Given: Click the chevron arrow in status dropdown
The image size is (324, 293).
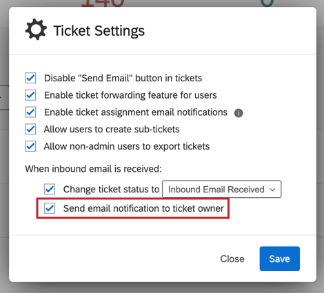Looking at the screenshot, I should [272, 190].
